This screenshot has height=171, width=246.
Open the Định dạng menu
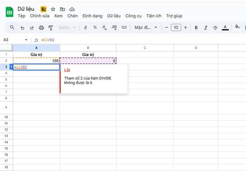pyautogui.click(x=92, y=16)
